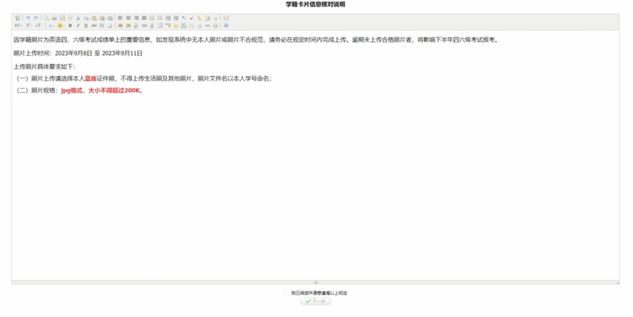Screen dimensions: 633x317
Task: Open the H1 heading dropdown
Action: (18, 26)
